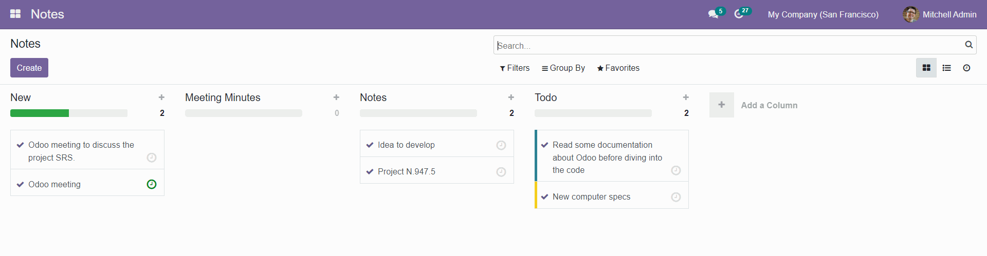987x256 pixels.
Task: Click the Todo column progress bar
Action: (x=593, y=113)
